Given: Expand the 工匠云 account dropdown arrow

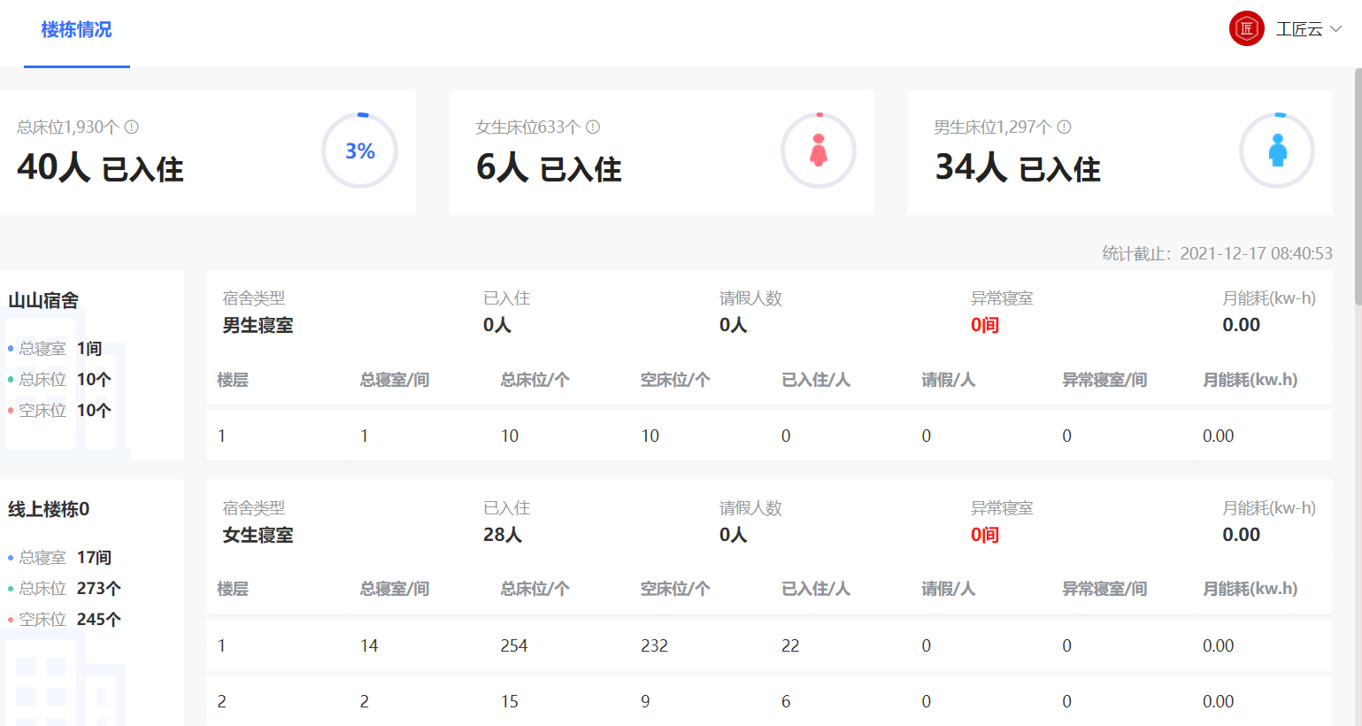Looking at the screenshot, I should tap(1336, 29).
